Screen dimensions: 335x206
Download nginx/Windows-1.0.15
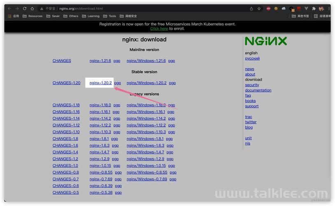[x=146, y=166]
